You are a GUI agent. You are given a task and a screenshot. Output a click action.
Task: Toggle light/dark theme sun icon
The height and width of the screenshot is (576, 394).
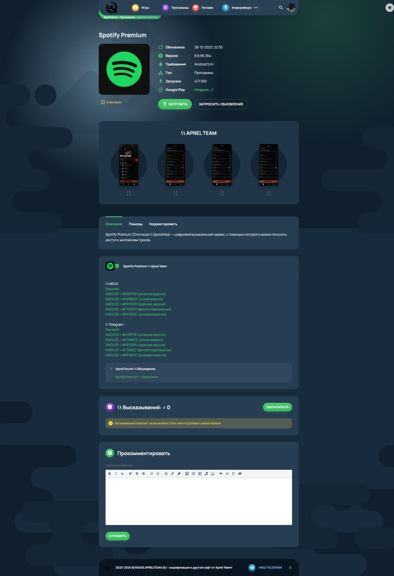point(390,8)
